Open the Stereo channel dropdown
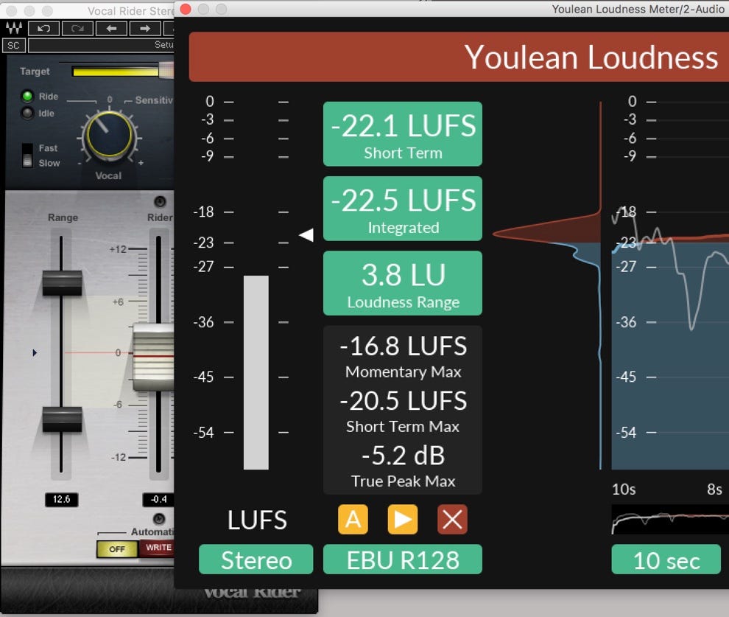729x617 pixels. (x=256, y=560)
